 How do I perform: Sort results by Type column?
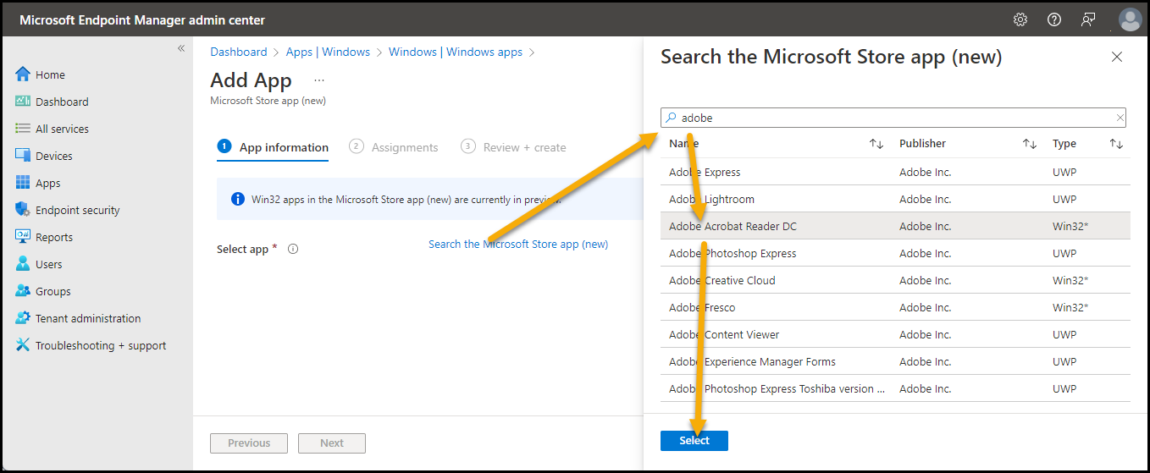point(1116,144)
